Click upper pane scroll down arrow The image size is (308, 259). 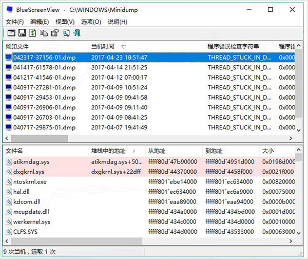pyautogui.click(x=299, y=130)
